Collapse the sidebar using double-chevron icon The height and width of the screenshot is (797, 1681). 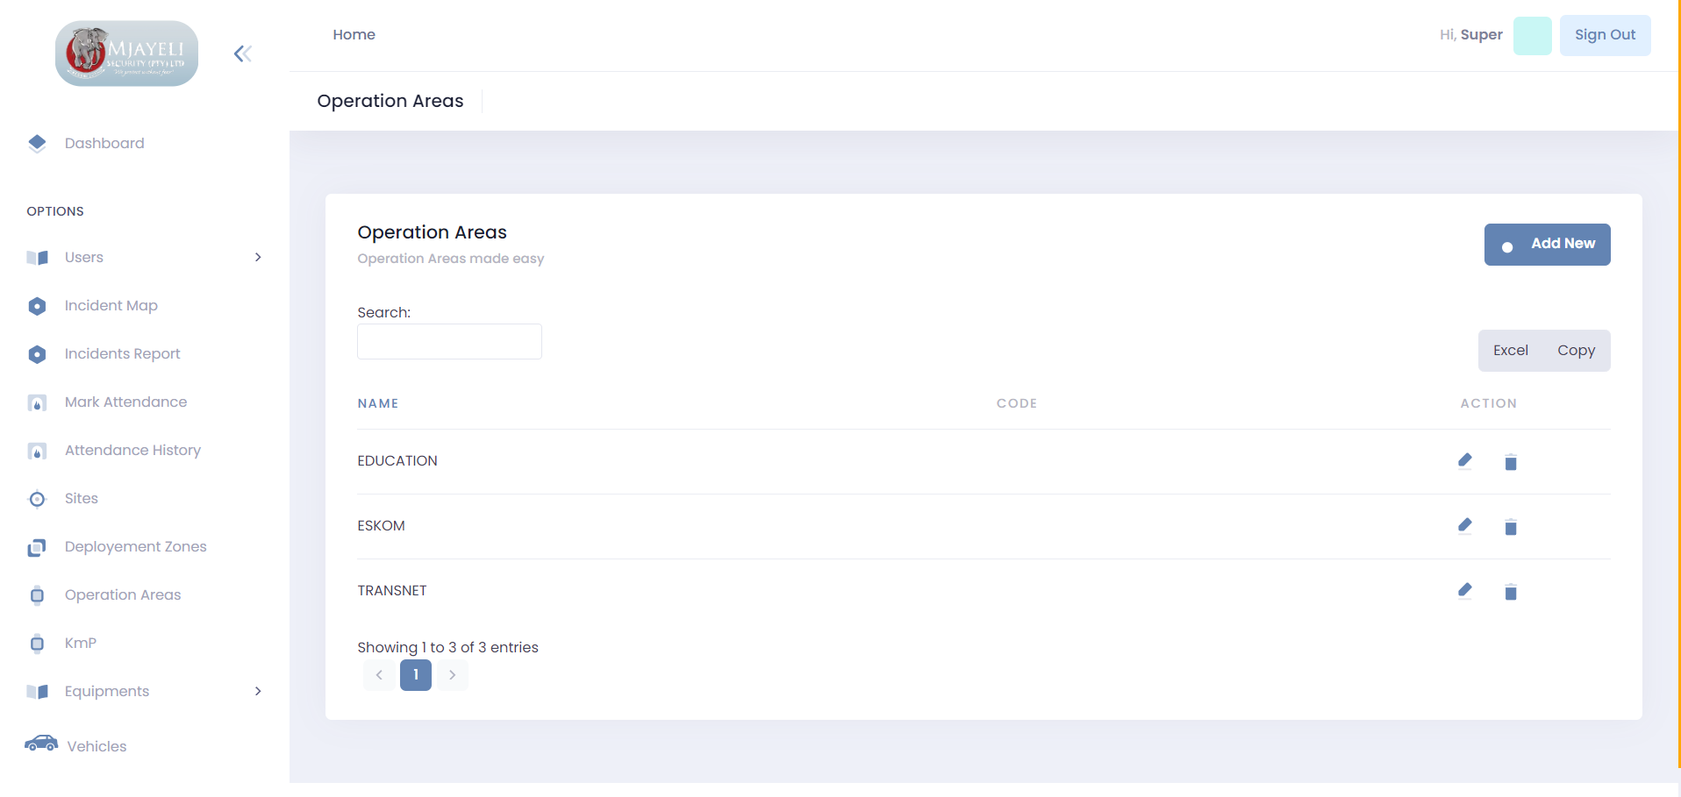pos(243,54)
